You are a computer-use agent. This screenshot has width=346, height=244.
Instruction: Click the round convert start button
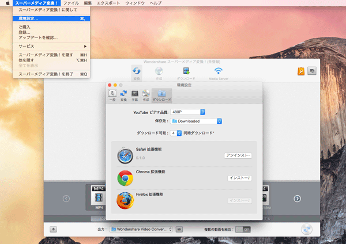[x=307, y=229]
